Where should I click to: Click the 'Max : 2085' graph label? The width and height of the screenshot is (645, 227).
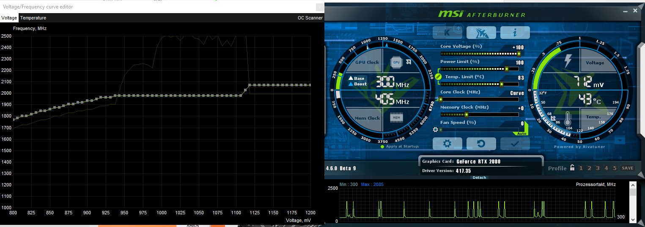click(372, 185)
